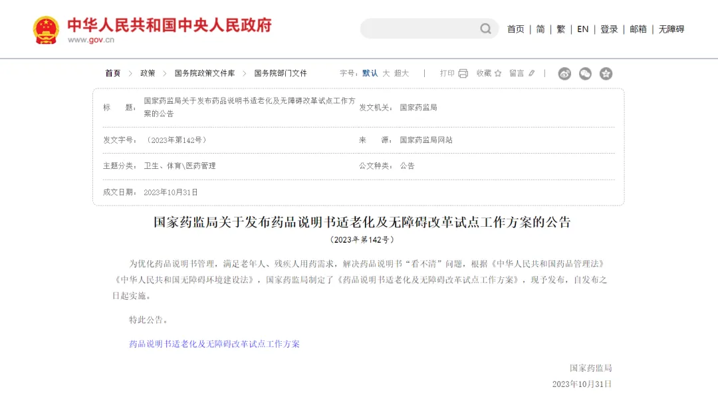Click the star icon beside 收藏
This screenshot has width=718, height=399.
click(x=497, y=73)
